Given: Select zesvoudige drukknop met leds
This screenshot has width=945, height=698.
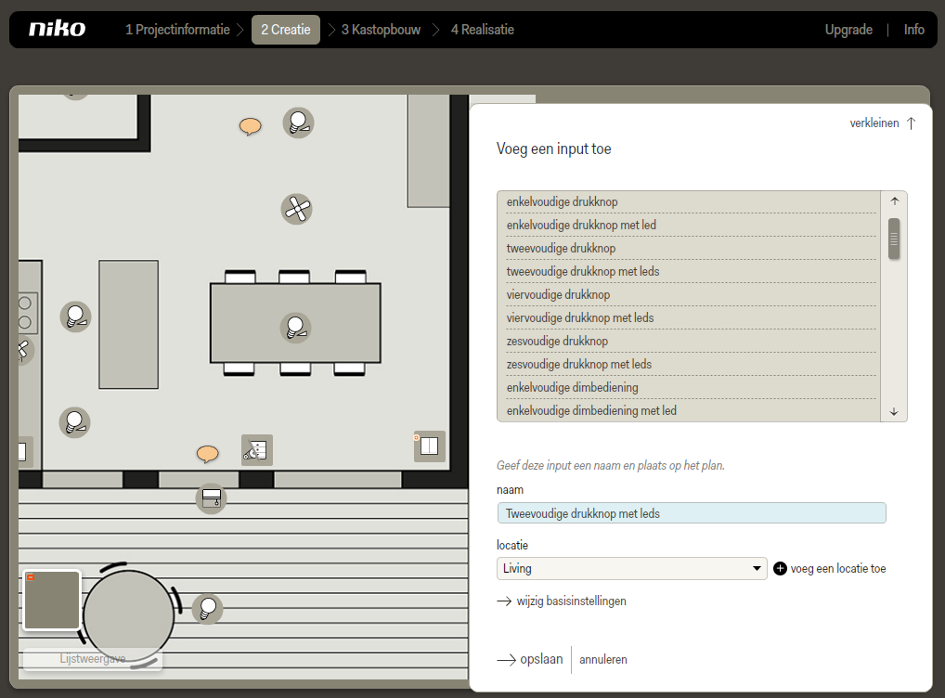Looking at the screenshot, I should point(692,364).
